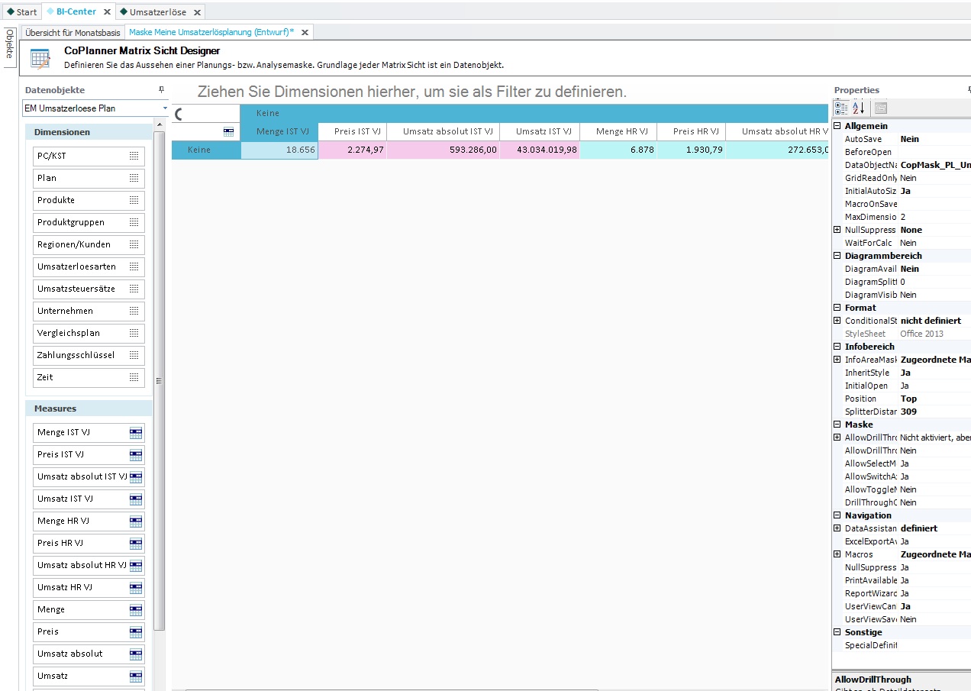The image size is (971, 691).
Task: Collapse the Infobereich property category
Action: tap(837, 347)
